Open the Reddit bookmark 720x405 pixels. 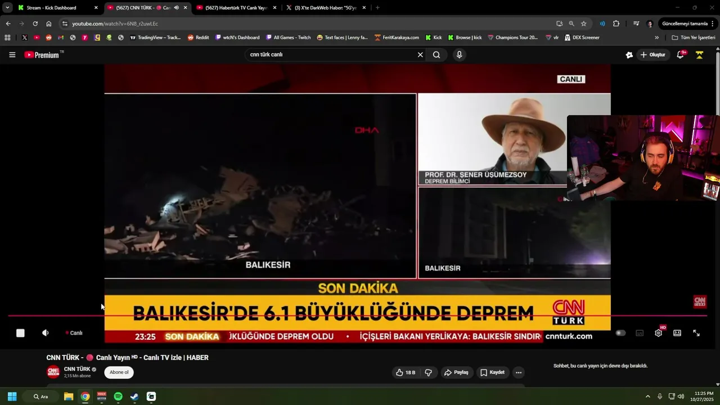click(198, 38)
